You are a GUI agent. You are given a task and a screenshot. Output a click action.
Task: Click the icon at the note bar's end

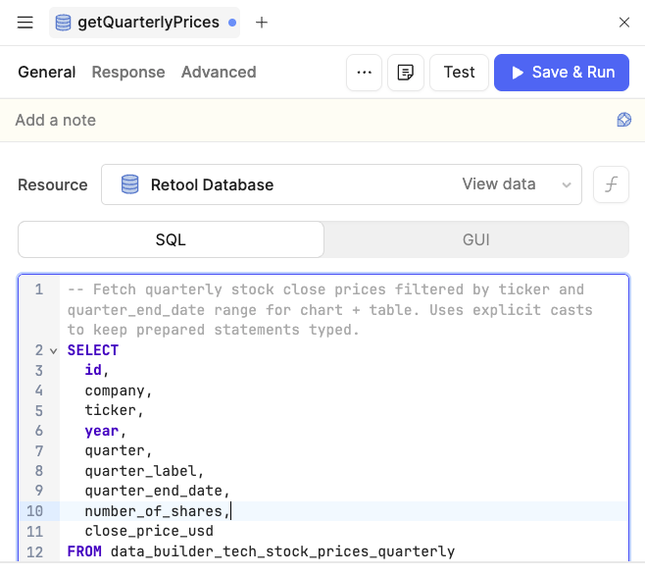(624, 120)
